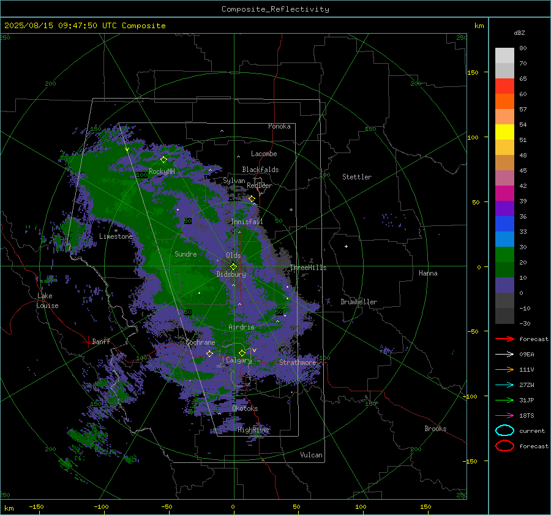Click the yellow diamond marker above Calgary
The image size is (551, 515).
click(x=242, y=353)
